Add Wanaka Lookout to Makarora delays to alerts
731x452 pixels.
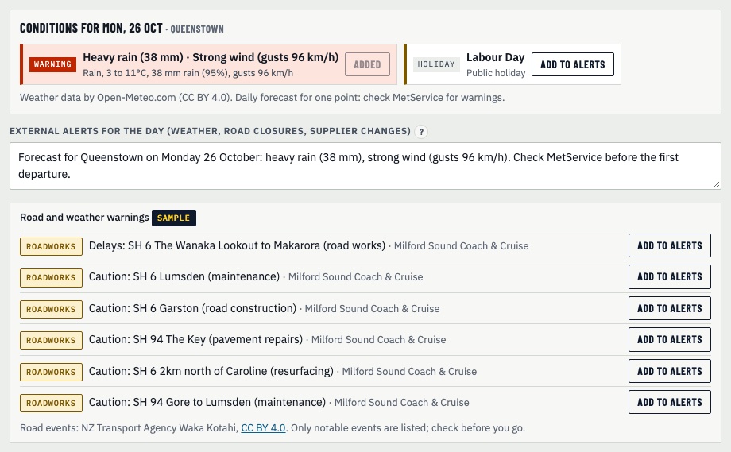click(670, 245)
